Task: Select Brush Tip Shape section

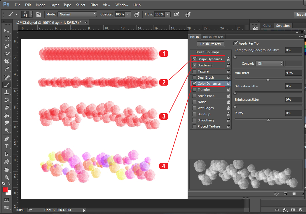Action: pos(208,52)
